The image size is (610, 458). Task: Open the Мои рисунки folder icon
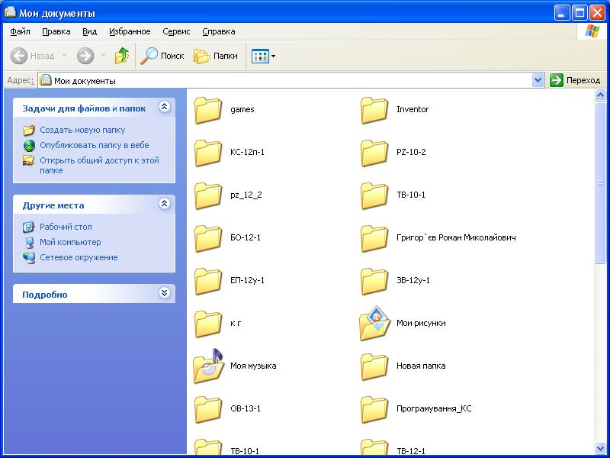coord(374,324)
